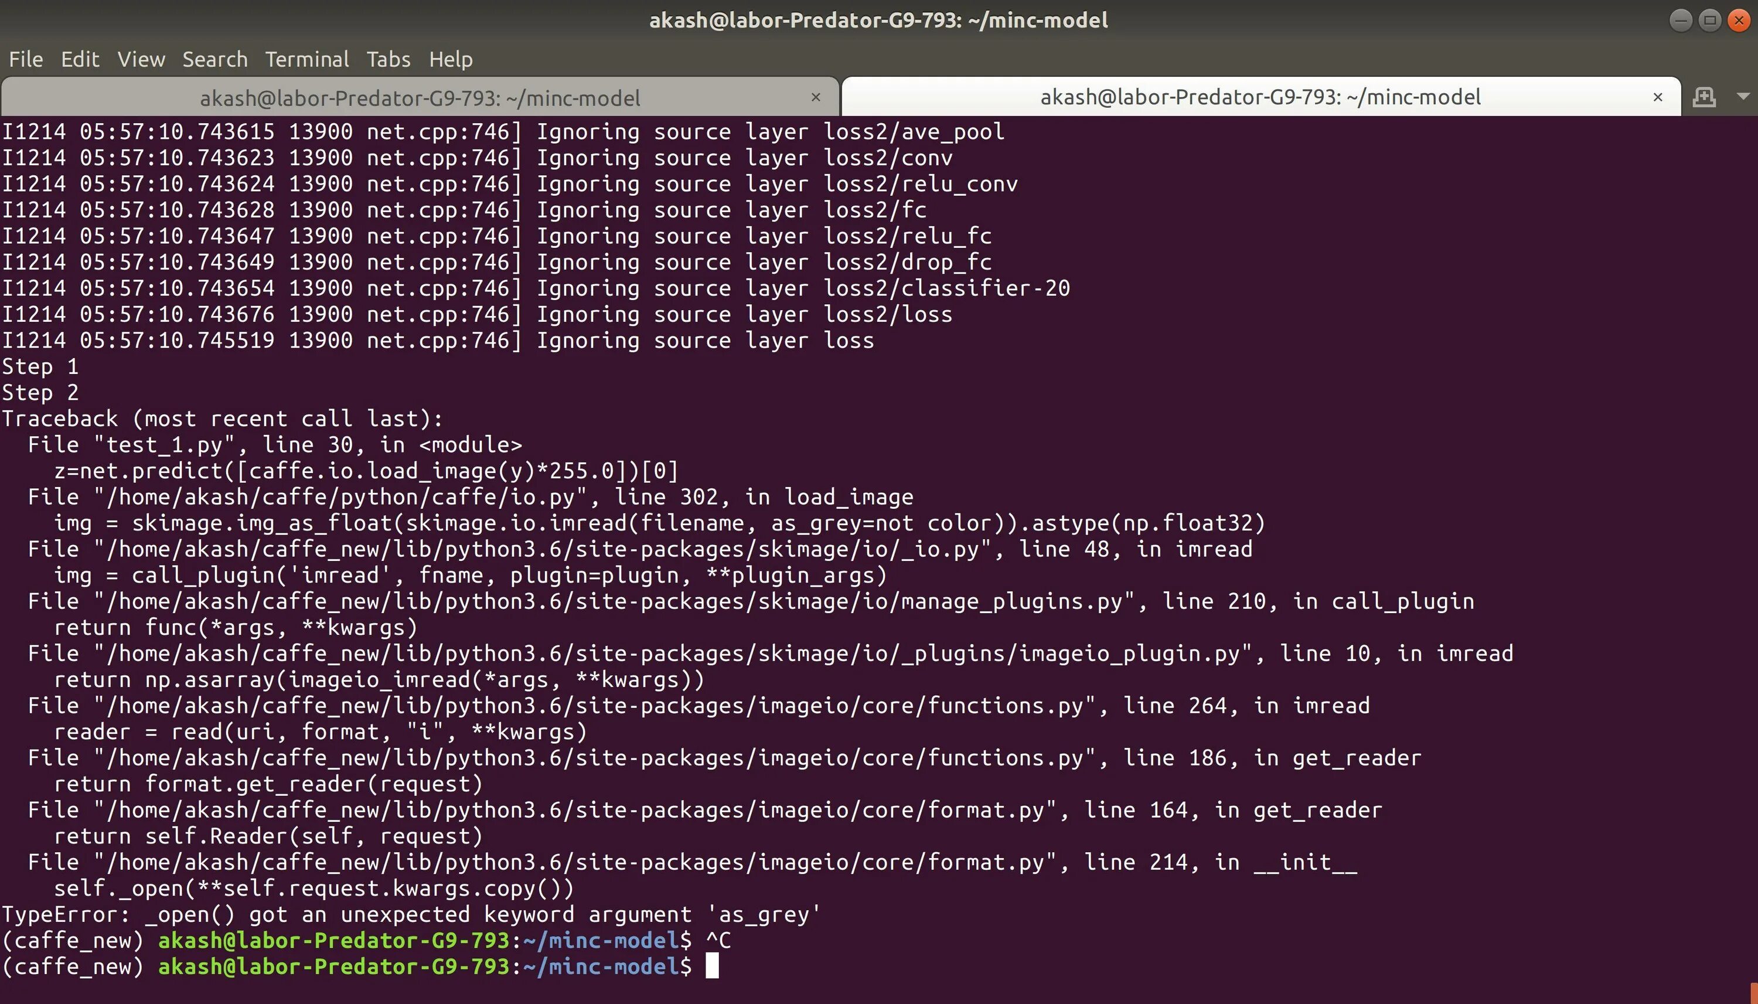The width and height of the screenshot is (1758, 1004).
Task: Close the terminal window
Action: pyautogui.click(x=1739, y=21)
